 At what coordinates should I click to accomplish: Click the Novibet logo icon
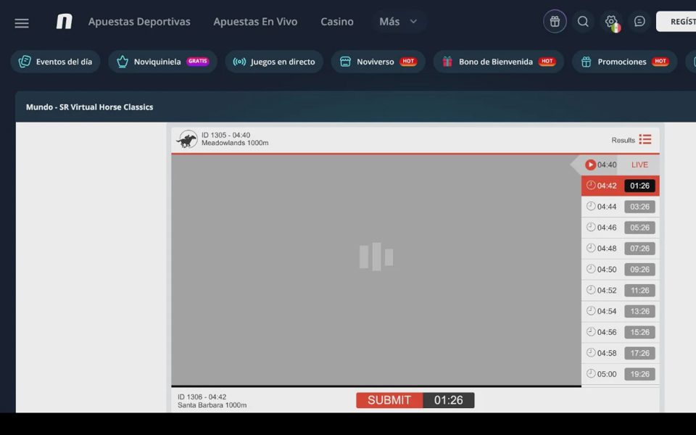coord(65,21)
